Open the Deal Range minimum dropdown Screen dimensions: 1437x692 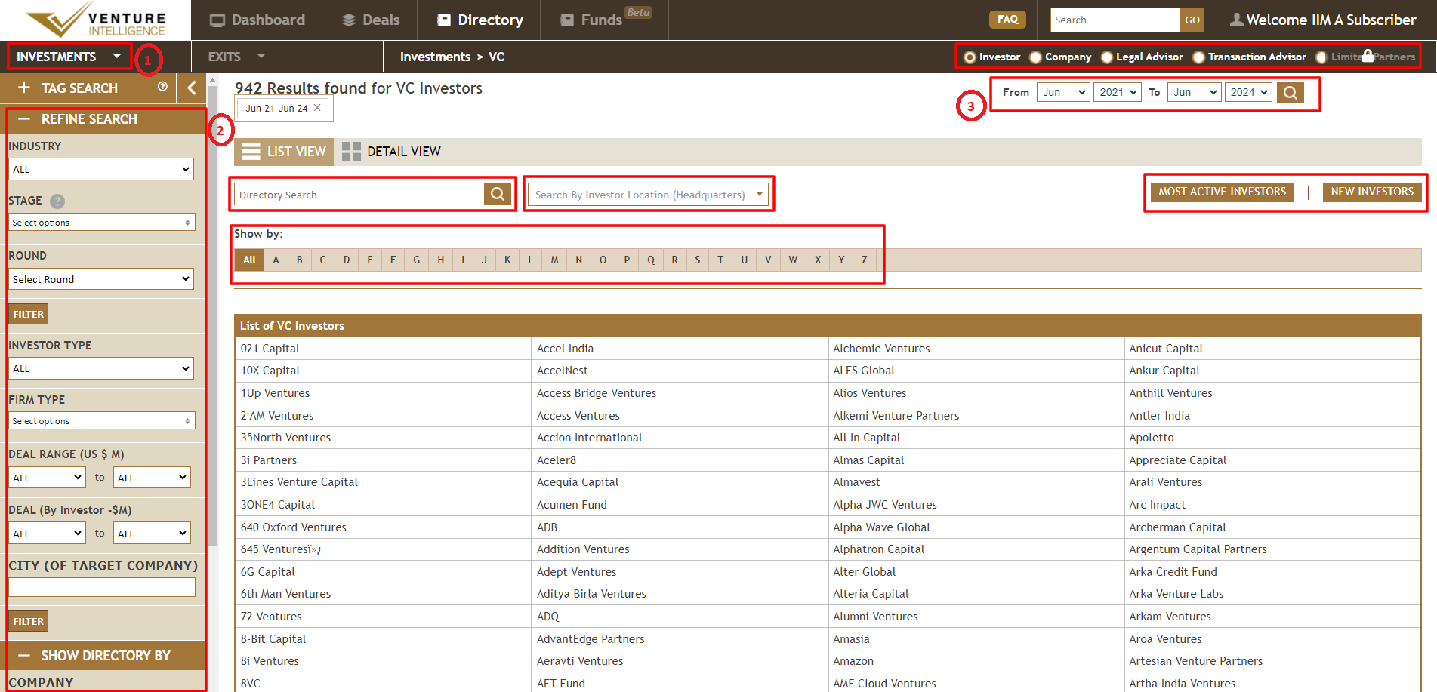(x=47, y=478)
